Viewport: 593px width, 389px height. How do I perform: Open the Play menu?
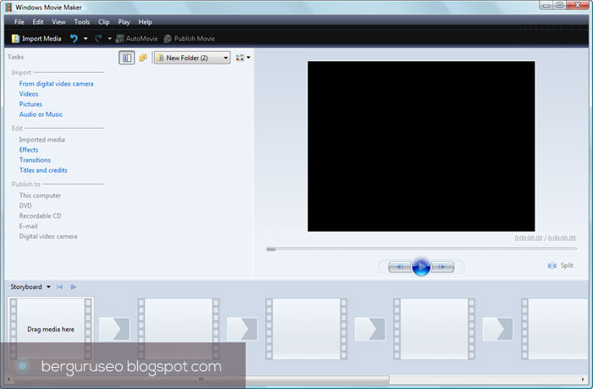[x=124, y=22]
